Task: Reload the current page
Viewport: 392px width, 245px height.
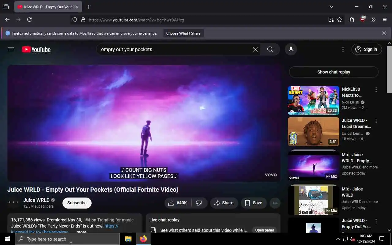Action: [x=29, y=20]
